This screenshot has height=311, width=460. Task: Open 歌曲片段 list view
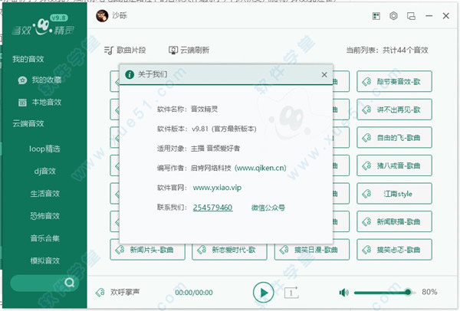tap(125, 50)
